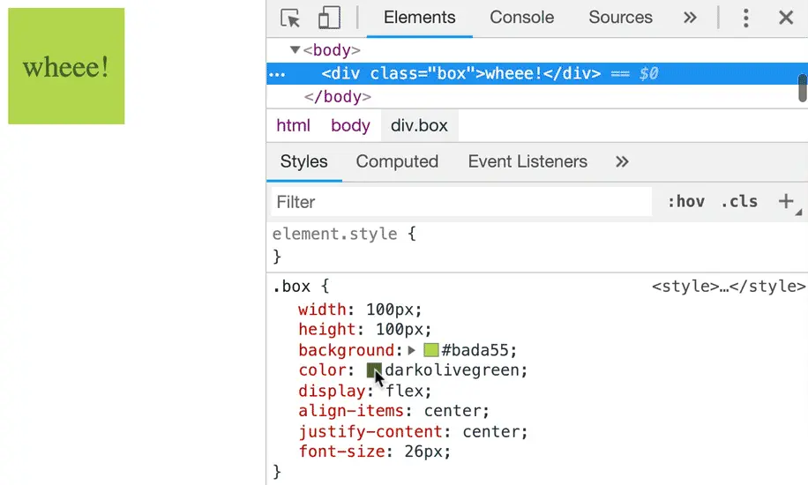Edit the flex display value

tap(404, 392)
